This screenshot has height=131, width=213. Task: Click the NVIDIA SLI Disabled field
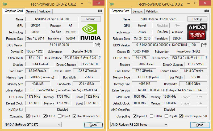click(x=63, y=110)
